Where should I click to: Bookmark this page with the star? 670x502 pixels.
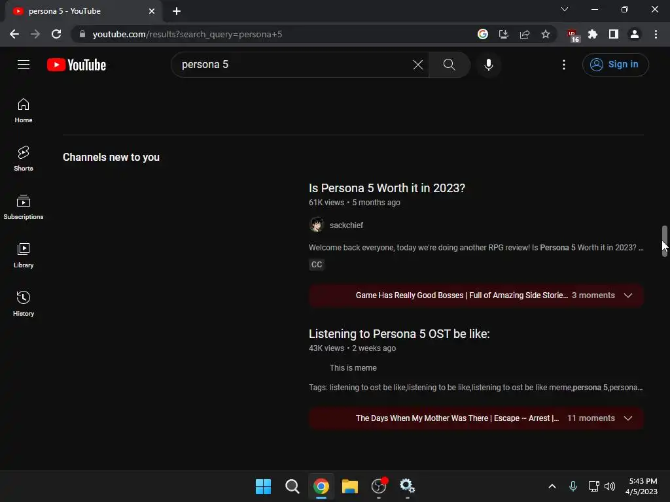[x=545, y=34]
